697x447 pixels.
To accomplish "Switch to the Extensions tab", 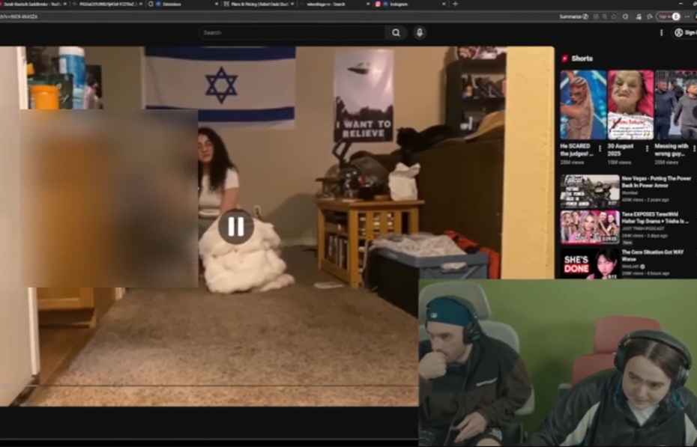I will [181, 4].
